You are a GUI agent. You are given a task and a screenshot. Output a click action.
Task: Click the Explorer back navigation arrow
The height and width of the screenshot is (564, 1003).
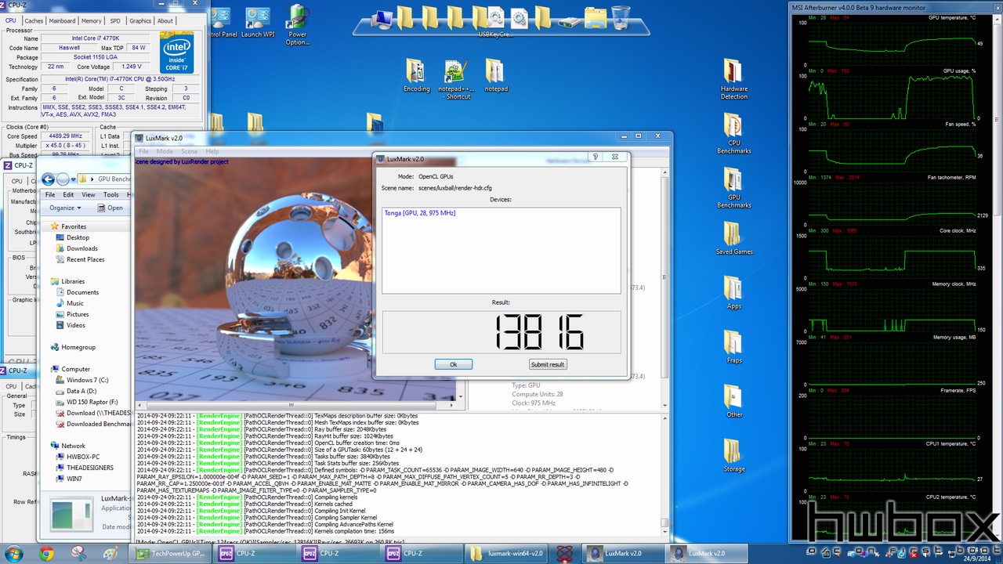[49, 179]
